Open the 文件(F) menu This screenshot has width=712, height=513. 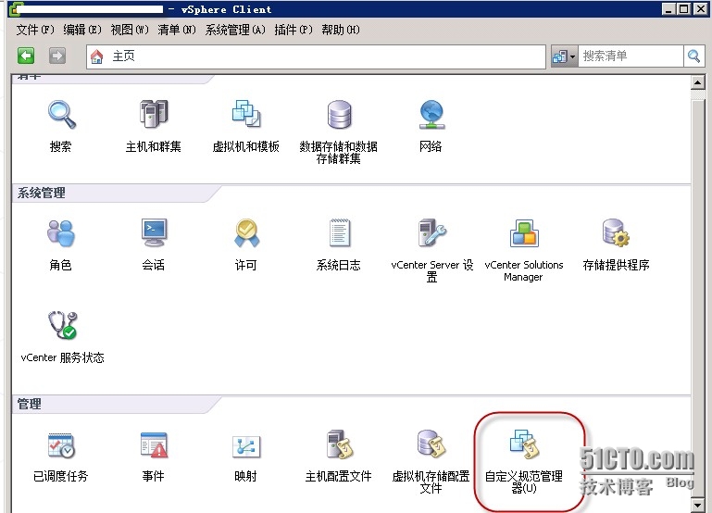[x=35, y=30]
